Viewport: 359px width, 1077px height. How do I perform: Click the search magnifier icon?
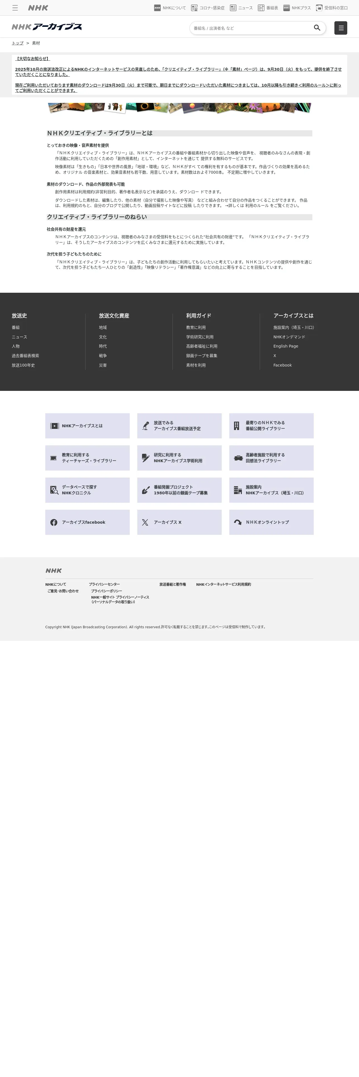(317, 28)
